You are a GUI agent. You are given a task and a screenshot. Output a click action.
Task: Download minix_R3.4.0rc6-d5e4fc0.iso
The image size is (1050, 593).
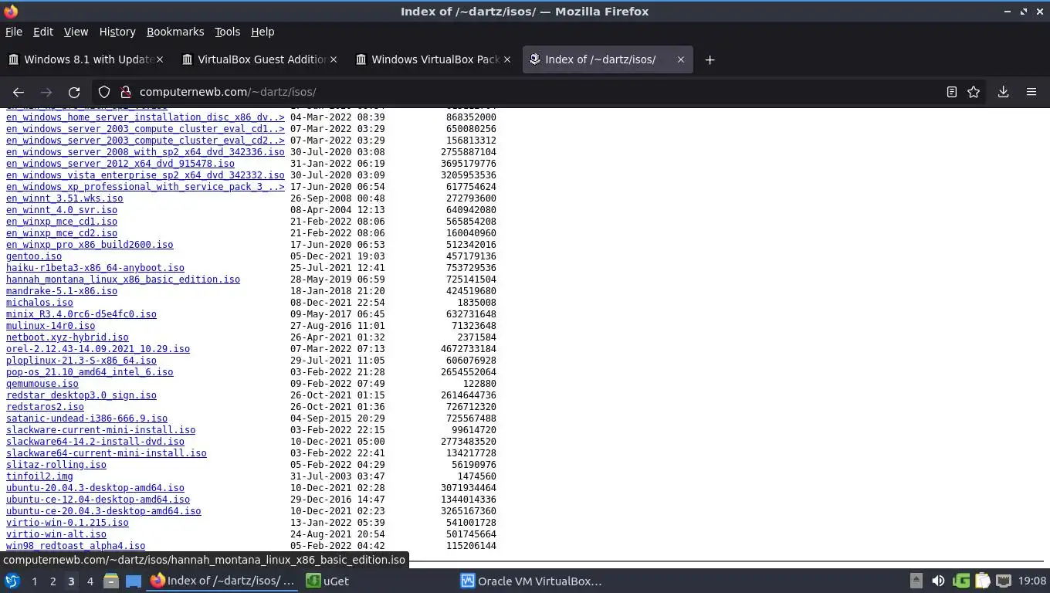pyautogui.click(x=81, y=314)
